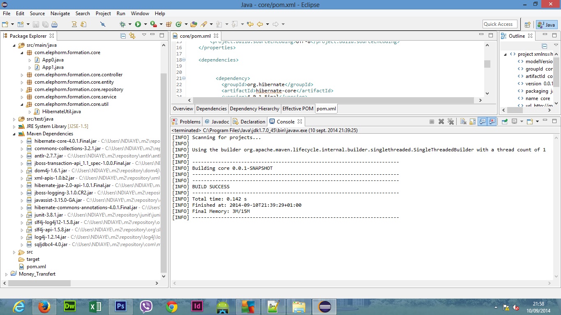Open Photoshop from the Windows taskbar
Image resolution: width=561 pixels, height=315 pixels.
(x=121, y=306)
